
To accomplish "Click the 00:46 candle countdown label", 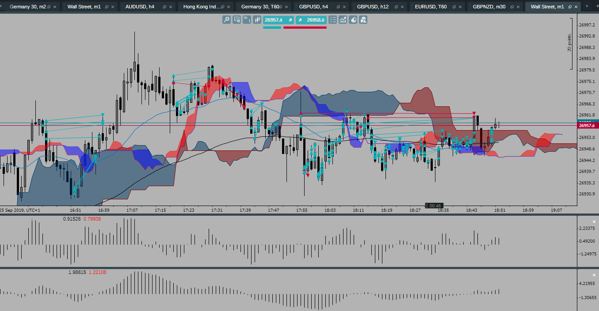I will pyautogui.click(x=435, y=206).
